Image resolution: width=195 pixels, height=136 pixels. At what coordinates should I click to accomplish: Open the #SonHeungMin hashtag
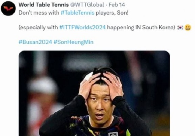click(x=73, y=42)
